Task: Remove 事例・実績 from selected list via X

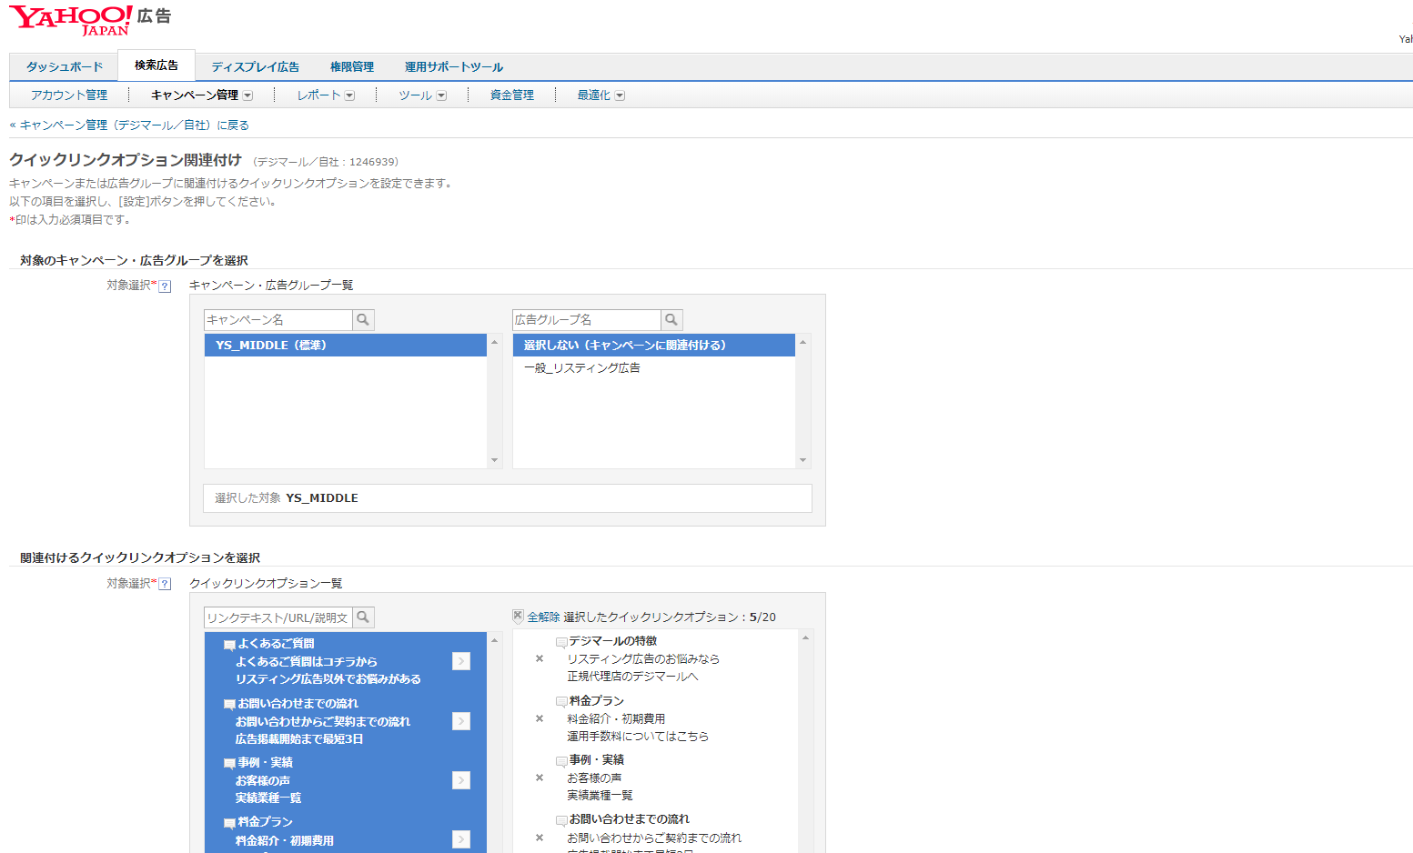Action: click(540, 778)
